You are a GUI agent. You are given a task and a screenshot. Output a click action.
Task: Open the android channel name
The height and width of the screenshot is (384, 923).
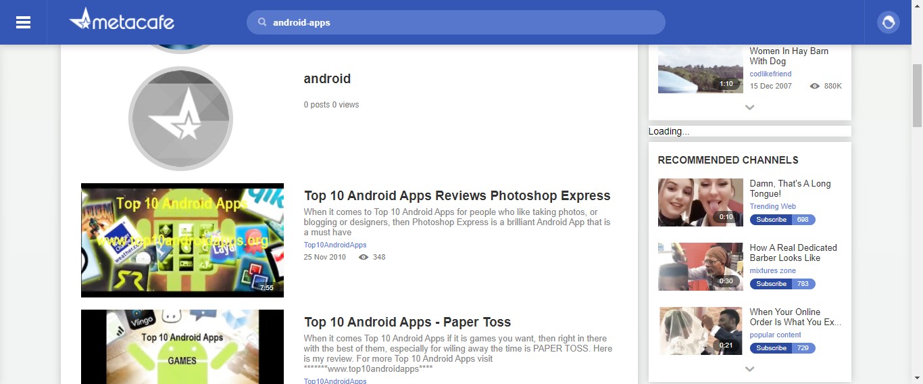(327, 78)
